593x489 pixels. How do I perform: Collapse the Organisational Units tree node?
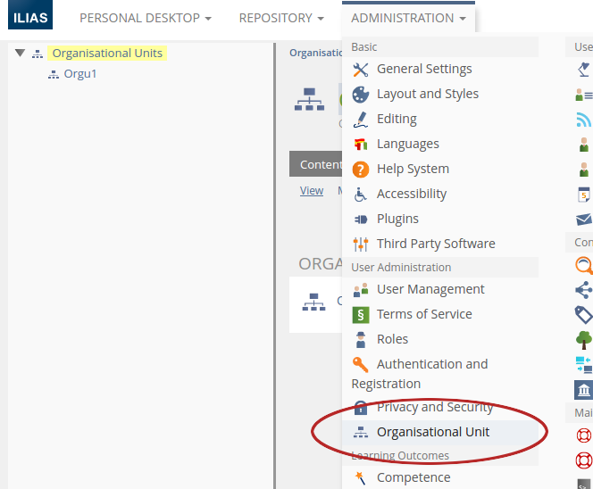click(20, 54)
